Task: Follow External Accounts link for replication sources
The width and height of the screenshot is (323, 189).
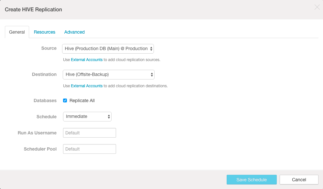Action: 87,60
